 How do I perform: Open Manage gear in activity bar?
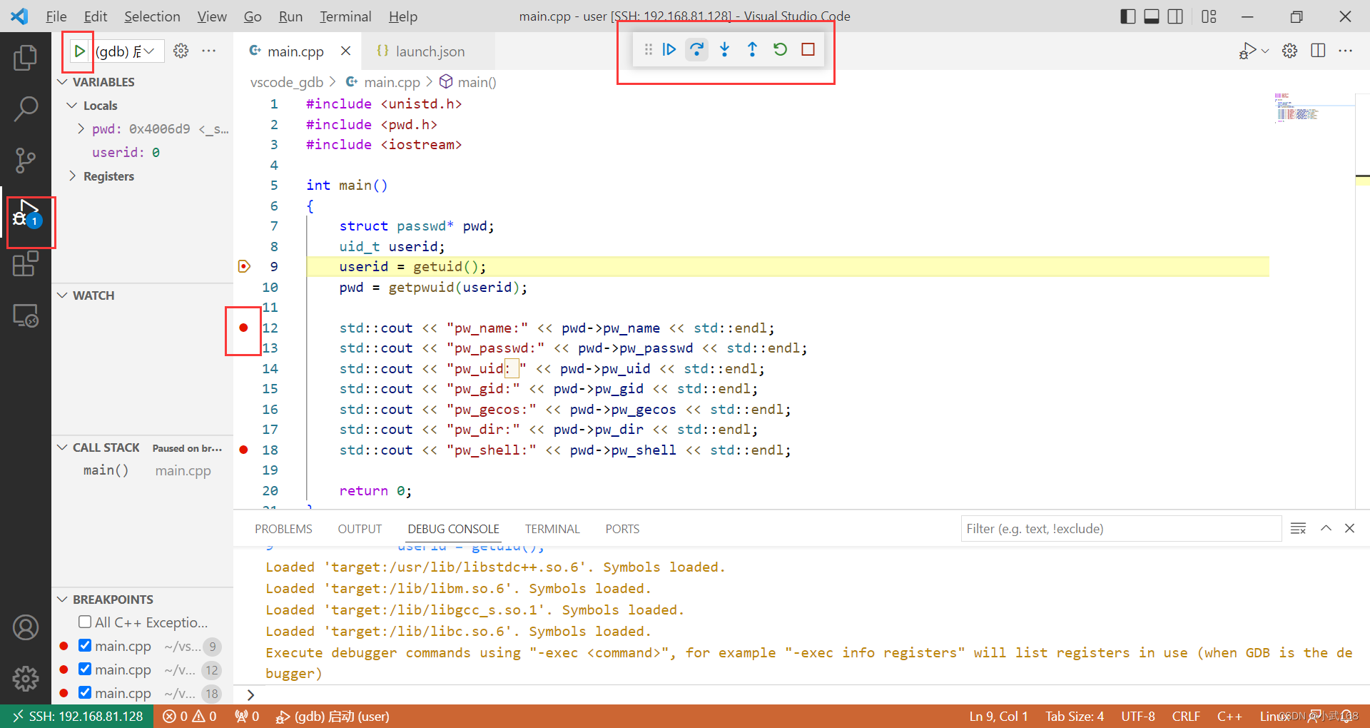(26, 678)
